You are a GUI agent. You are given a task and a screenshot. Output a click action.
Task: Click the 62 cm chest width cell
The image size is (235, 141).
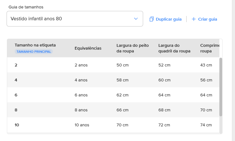point(122,95)
